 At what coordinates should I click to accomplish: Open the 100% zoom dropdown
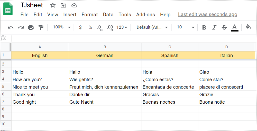pyautogui.click(x=62, y=27)
